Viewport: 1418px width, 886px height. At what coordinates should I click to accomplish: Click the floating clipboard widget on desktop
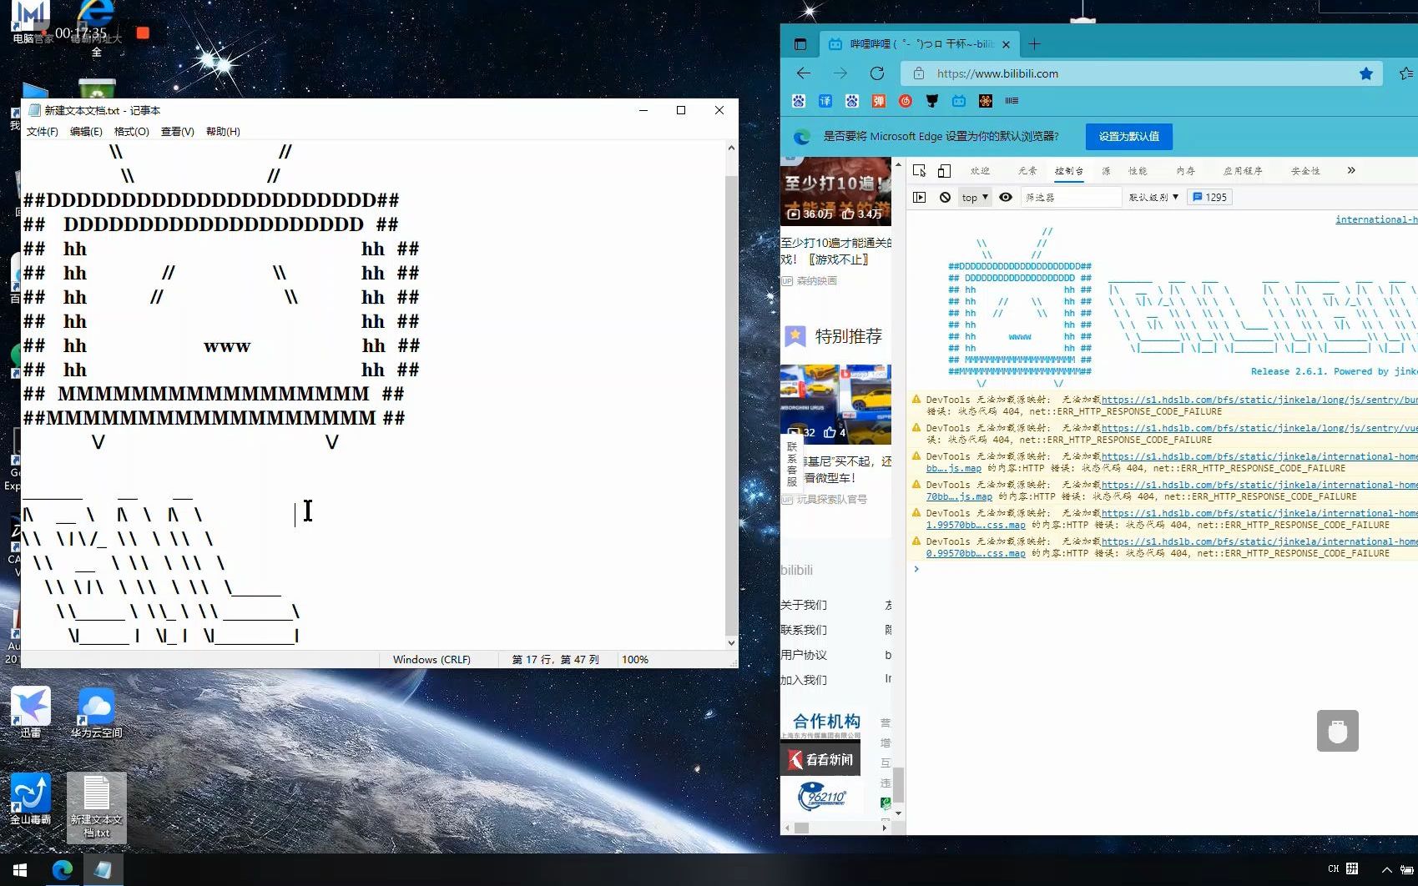coord(1337,731)
